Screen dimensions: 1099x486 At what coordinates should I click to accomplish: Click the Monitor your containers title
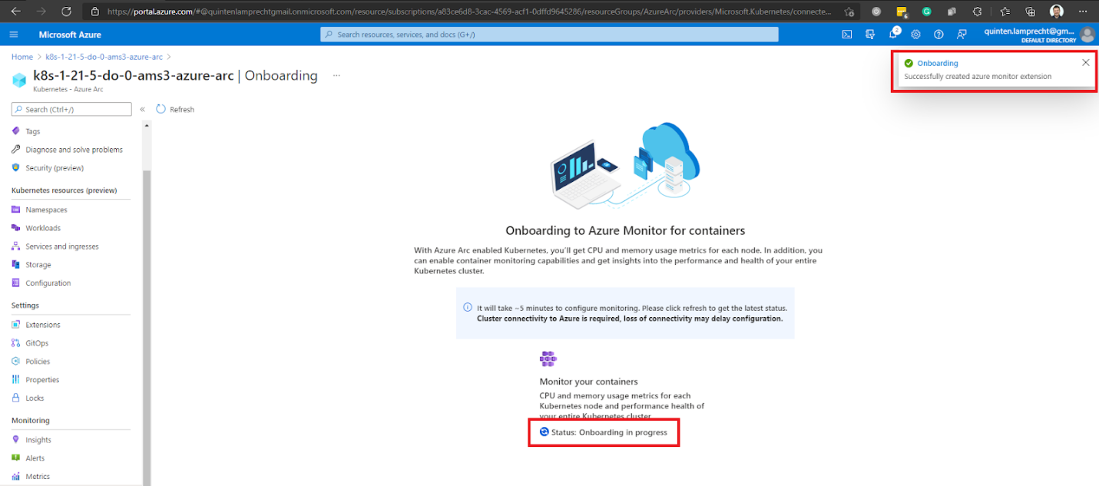[589, 382]
